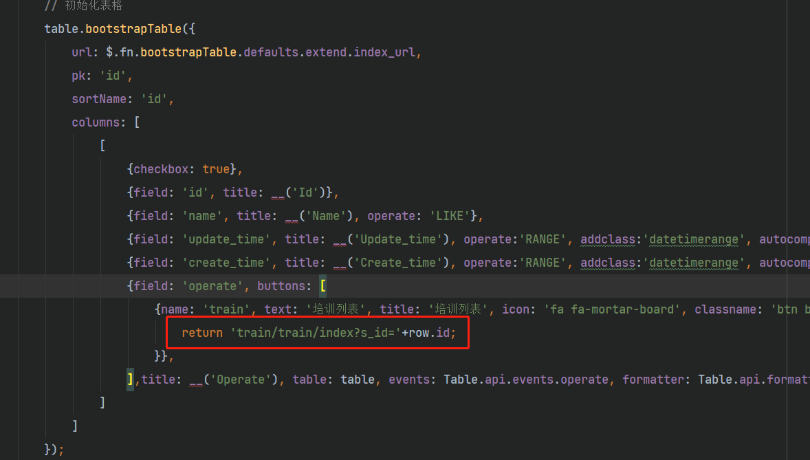This screenshot has height=460, width=810.
Task: Click the 'fa fa-mortar-board' icon string
Action: pos(612,309)
